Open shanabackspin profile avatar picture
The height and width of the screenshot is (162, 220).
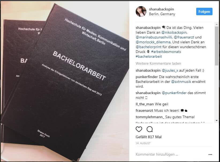(x=141, y=11)
